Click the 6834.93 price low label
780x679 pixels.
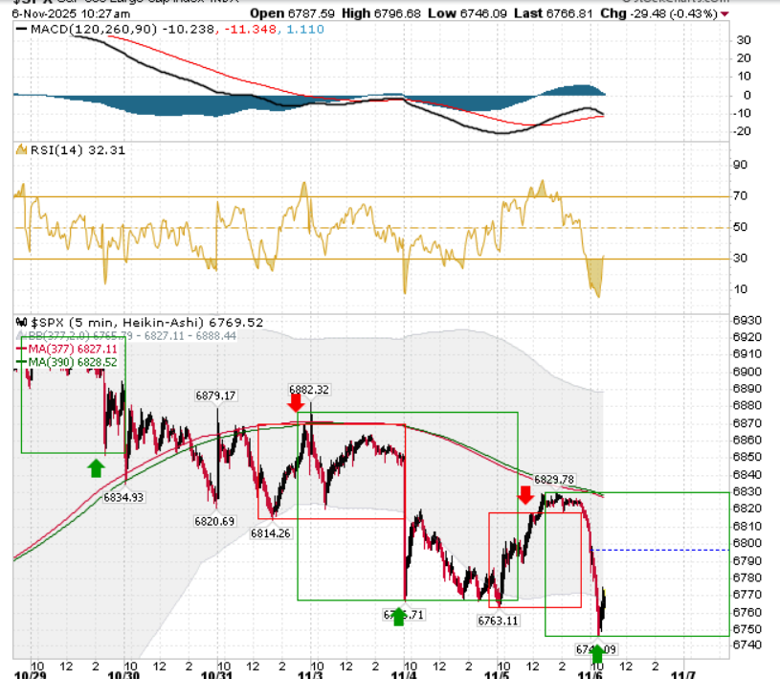point(123,497)
